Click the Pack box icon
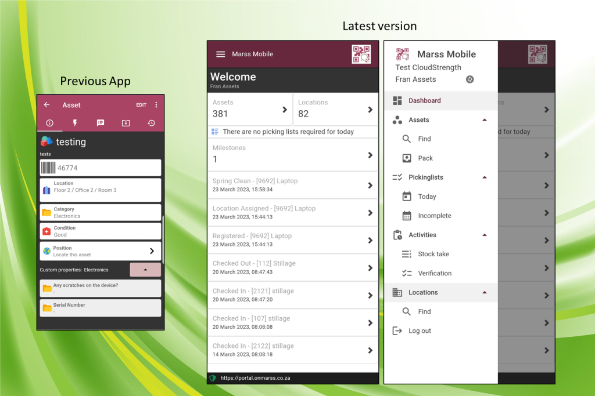 point(407,158)
